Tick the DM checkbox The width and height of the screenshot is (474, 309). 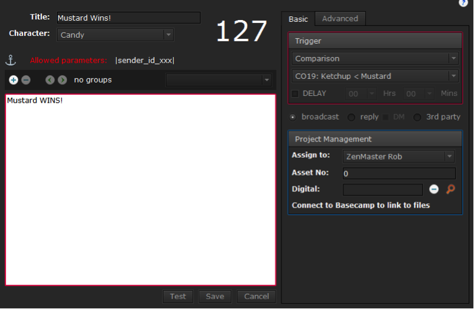tap(386, 117)
